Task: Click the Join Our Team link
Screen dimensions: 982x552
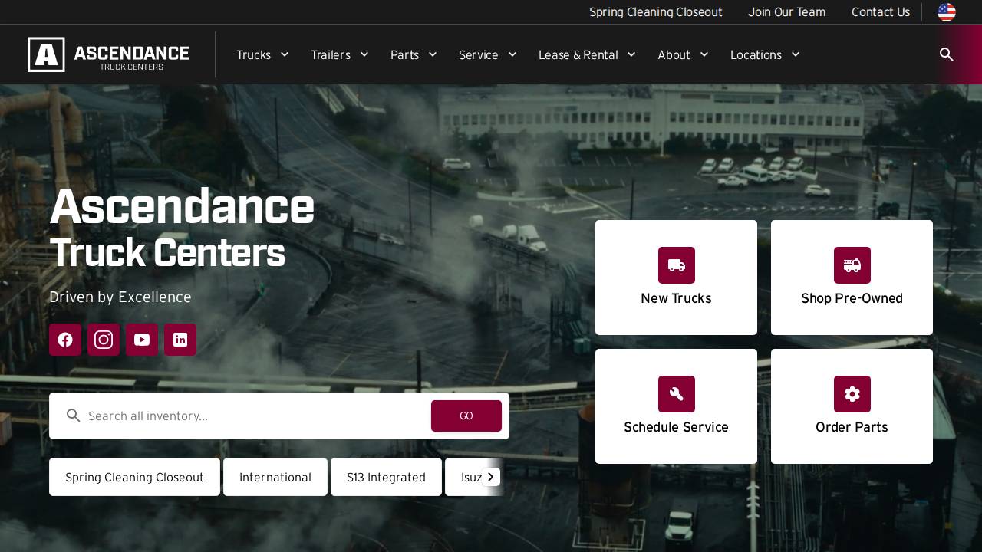Action: click(786, 12)
